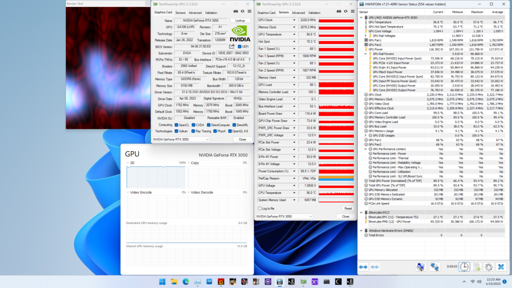
Task: Open the notification badge showing 2
Action: 504,281
